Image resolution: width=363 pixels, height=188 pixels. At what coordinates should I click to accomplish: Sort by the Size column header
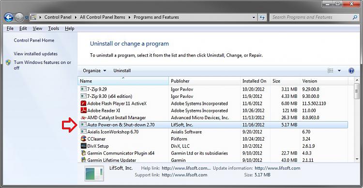tap(285, 81)
